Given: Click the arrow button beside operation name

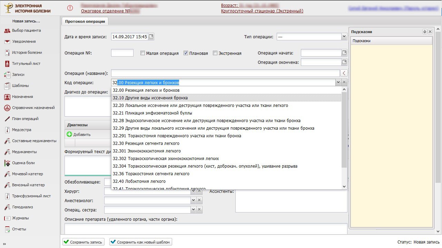Looking at the screenshot, I should [344, 73].
